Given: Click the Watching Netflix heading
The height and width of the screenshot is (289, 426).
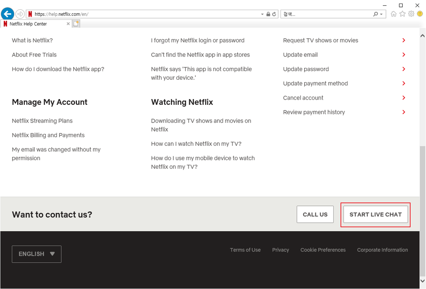Looking at the screenshot, I should (x=182, y=102).
